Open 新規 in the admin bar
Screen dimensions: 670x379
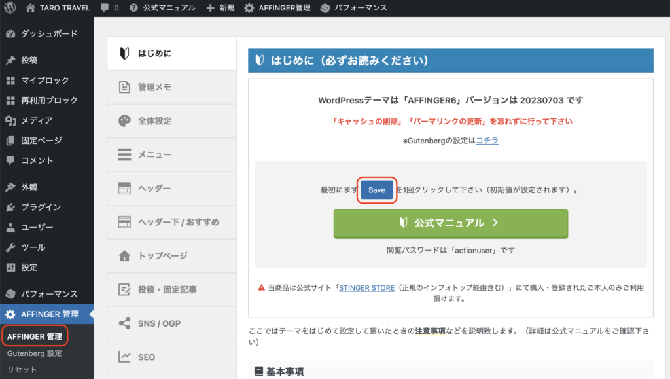pos(226,8)
